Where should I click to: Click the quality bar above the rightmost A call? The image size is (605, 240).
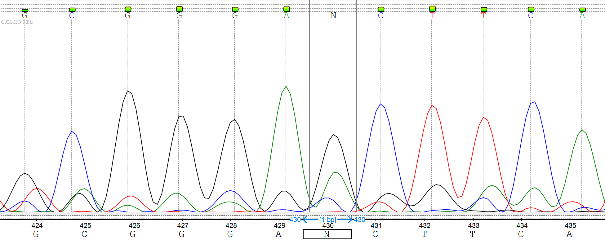coord(582,10)
